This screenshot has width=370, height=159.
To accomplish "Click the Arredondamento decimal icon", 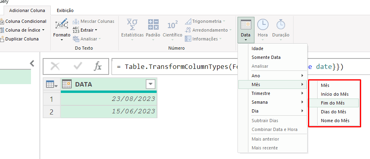I will [x=188, y=30].
